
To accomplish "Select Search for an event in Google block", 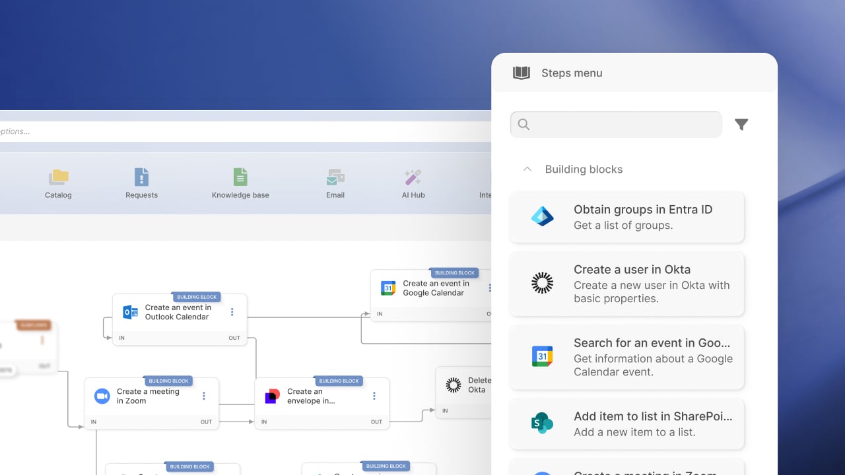I will [x=626, y=357].
